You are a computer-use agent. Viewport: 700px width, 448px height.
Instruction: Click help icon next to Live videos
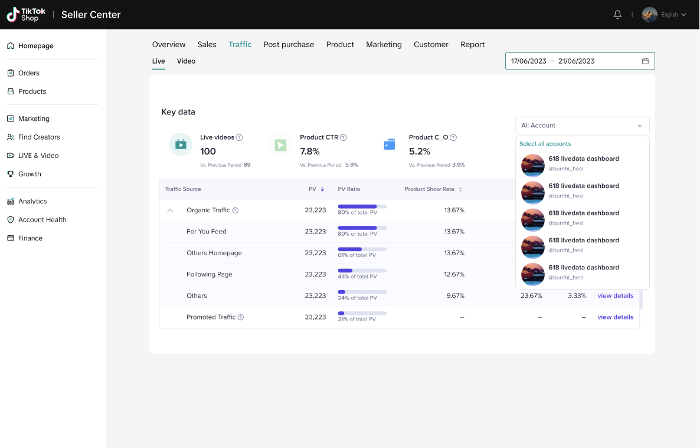[x=240, y=137]
